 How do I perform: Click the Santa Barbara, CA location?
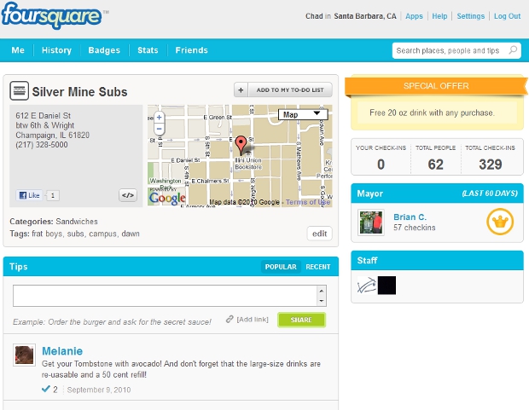(x=365, y=16)
